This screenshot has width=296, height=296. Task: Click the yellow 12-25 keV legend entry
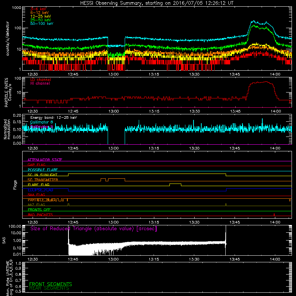[x=40, y=16]
